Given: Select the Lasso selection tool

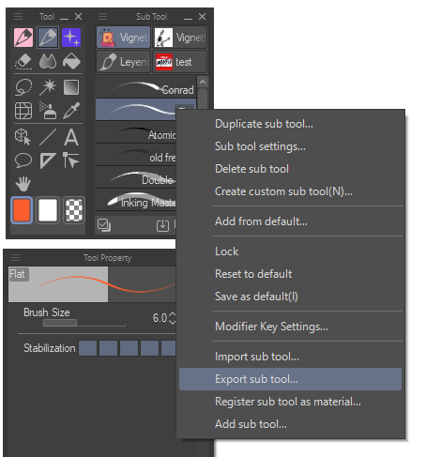Looking at the screenshot, I should coord(23,87).
